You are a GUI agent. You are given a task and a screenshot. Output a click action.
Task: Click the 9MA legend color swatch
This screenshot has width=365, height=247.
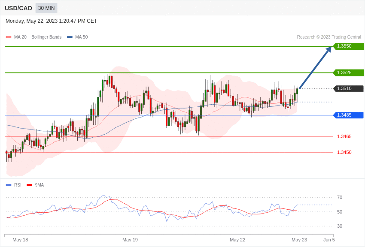[29, 185]
